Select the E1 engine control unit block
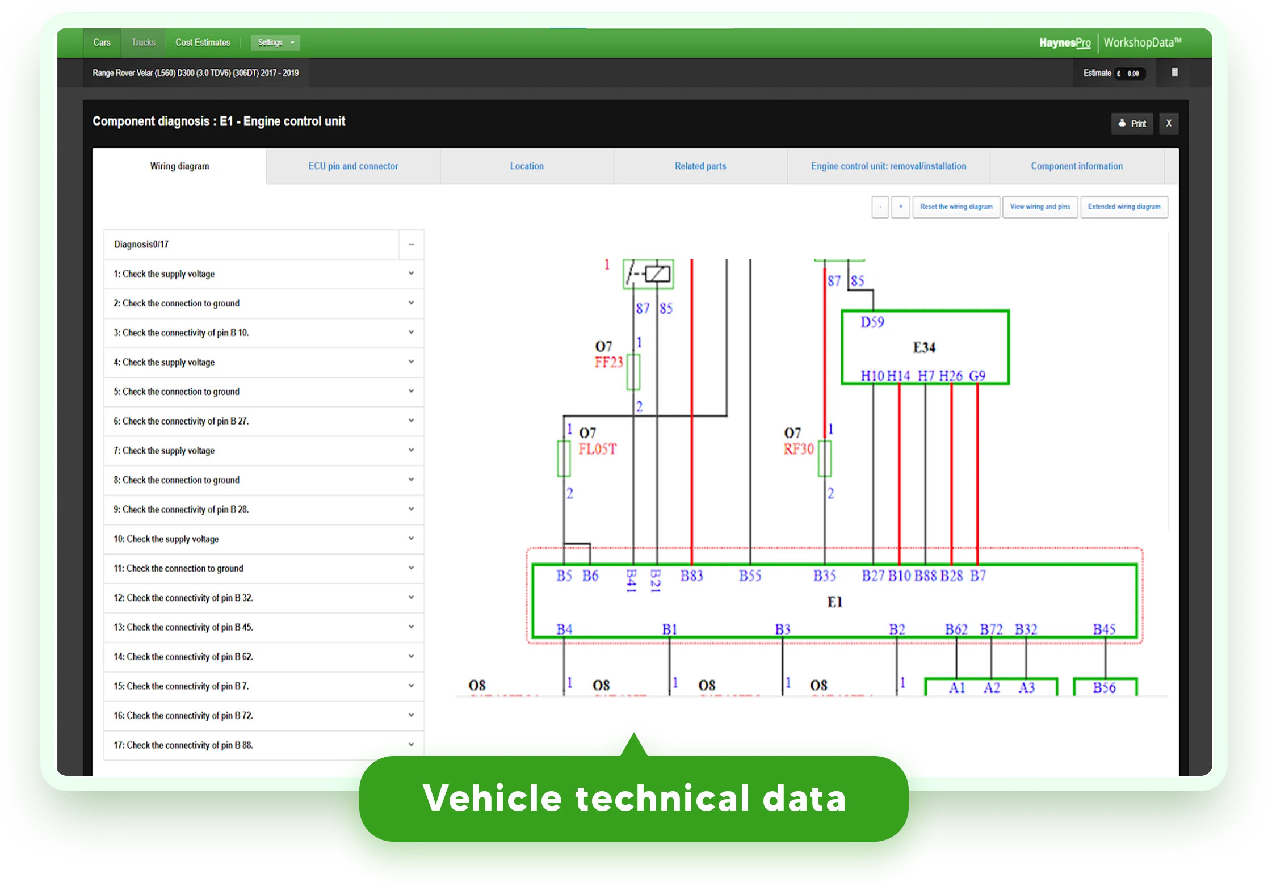Viewport: 1268px width, 886px height. [834, 602]
